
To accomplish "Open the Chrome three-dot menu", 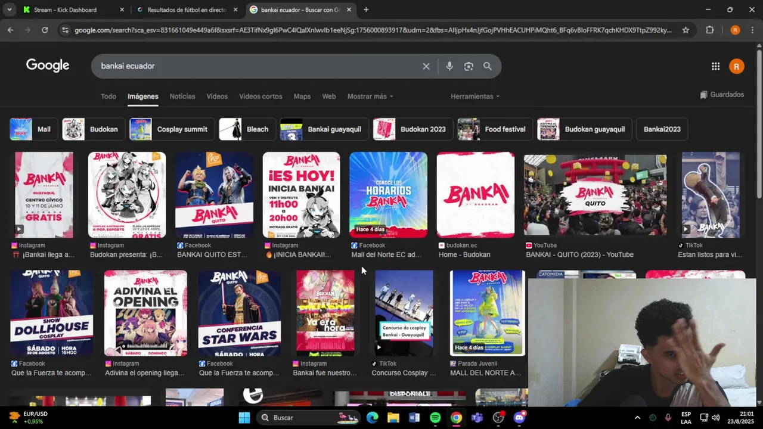I will 753,30.
